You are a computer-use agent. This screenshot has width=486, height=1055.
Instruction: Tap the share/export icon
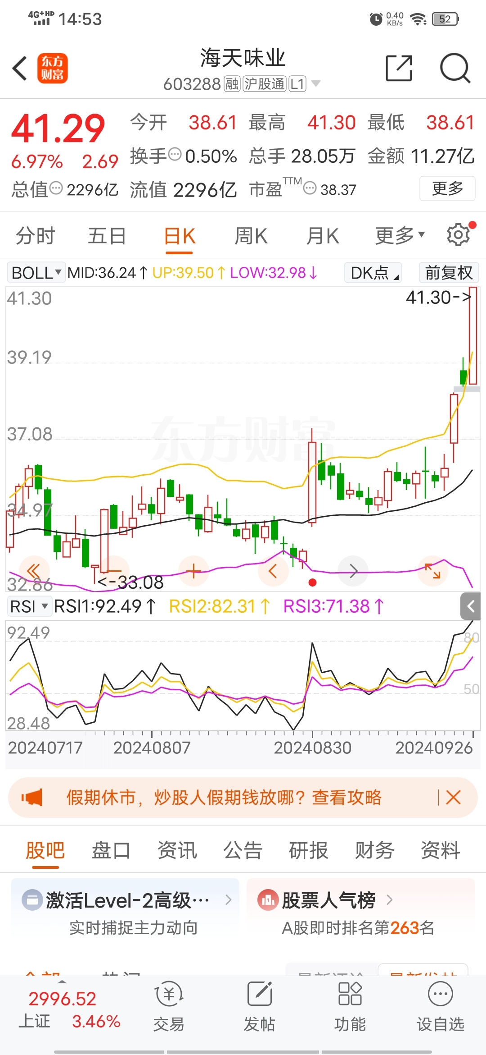coord(399,69)
